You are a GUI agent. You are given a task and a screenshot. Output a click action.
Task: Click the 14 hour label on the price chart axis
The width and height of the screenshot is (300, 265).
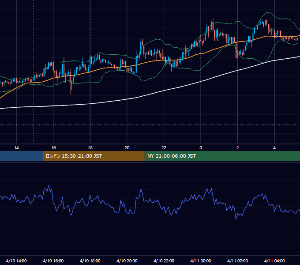[x=16, y=148]
